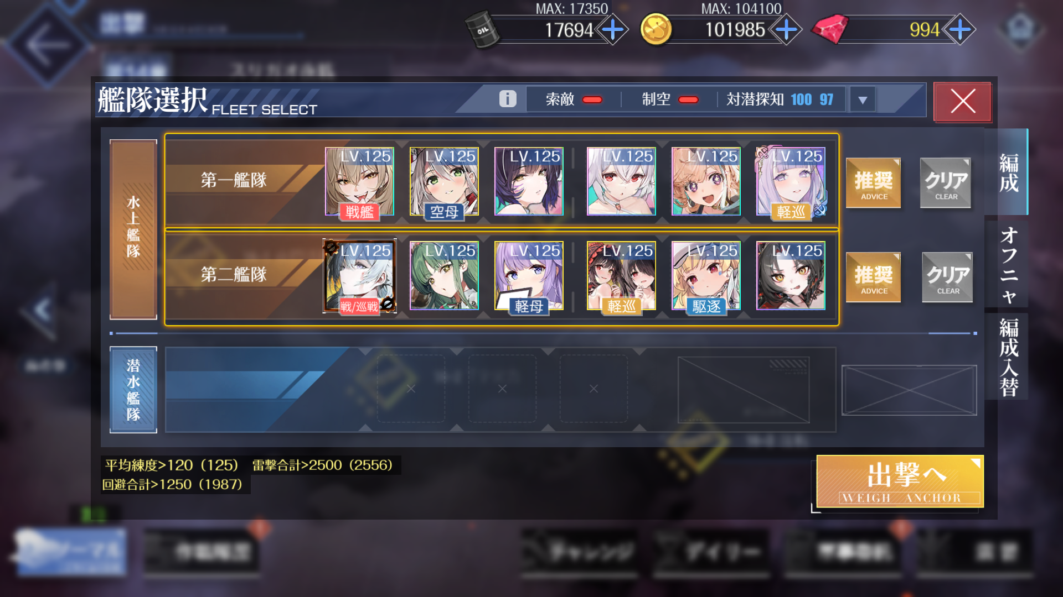This screenshot has height=597, width=1063.
Task: Add gems with the plus icon
Action: 959,29
